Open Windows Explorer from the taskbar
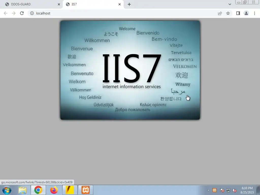Viewport: 260px width, 195px height. pyautogui.click(x=23, y=190)
